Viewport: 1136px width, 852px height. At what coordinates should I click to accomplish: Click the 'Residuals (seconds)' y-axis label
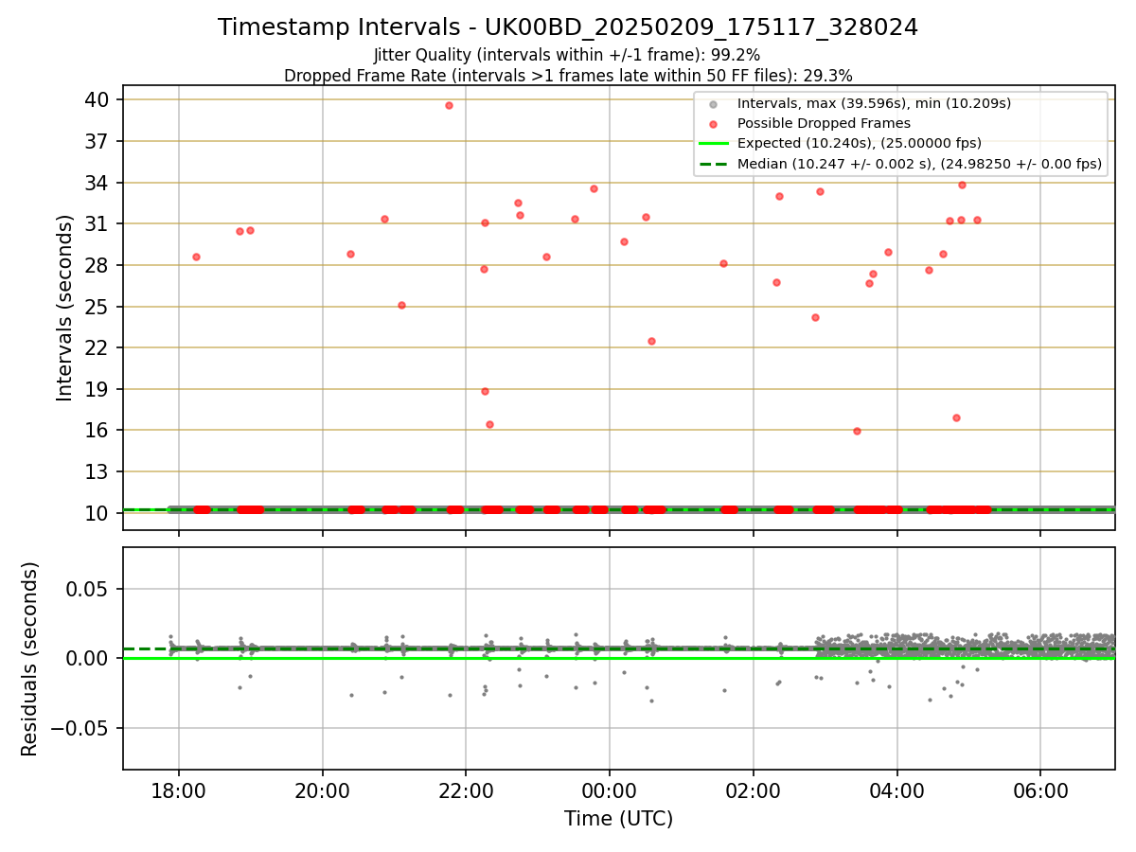(30, 659)
